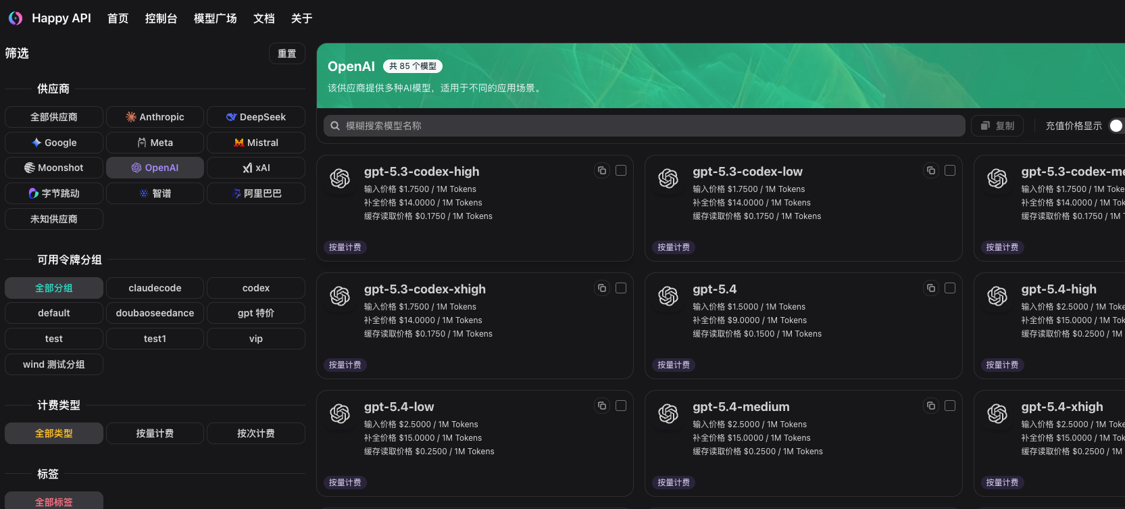Click OpenAI logo on gpt-5.4 card
Screen dimensions: 1125x509
(668, 296)
